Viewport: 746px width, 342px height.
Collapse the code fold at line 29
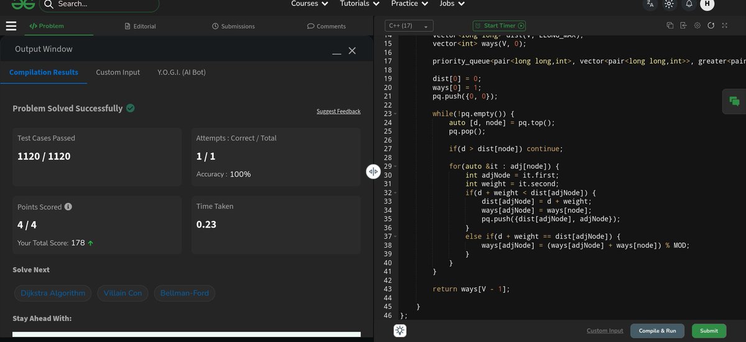pyautogui.click(x=395, y=167)
